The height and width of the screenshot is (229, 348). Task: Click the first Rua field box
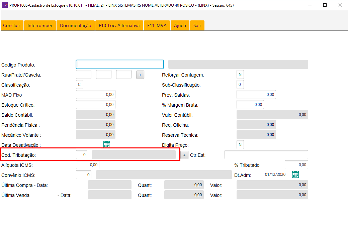[84, 75]
